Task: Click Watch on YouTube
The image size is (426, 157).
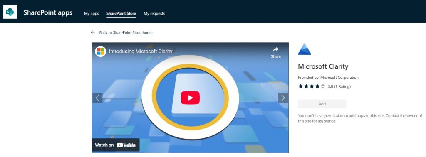Action: [116, 145]
